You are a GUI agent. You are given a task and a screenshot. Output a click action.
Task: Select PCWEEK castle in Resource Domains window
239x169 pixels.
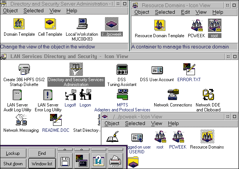(197, 25)
